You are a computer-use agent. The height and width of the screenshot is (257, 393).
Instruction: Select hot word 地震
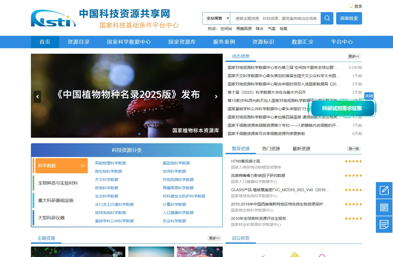pyautogui.click(x=283, y=29)
